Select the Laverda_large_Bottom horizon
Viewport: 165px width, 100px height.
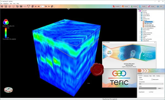click(x=150, y=27)
